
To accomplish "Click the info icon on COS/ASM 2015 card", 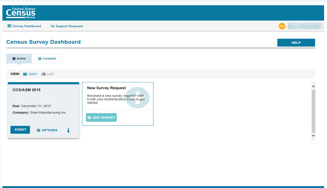I will [68, 130].
